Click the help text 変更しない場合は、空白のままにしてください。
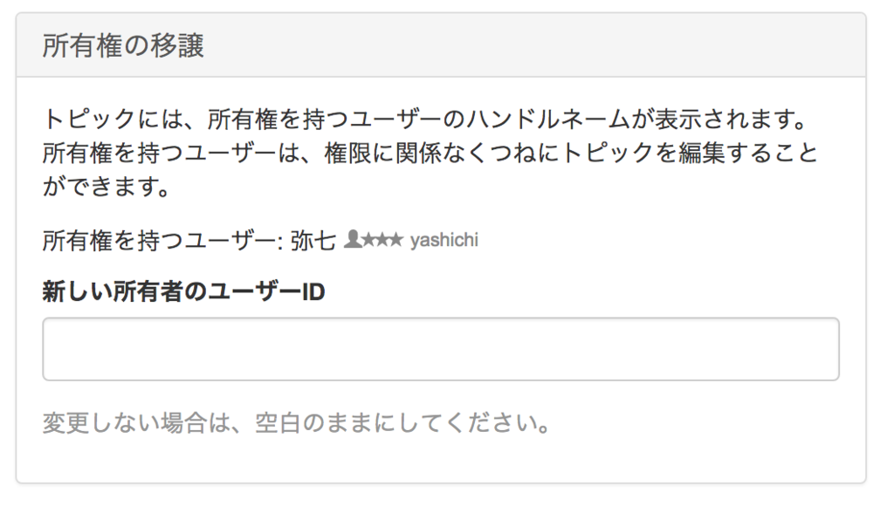Screen dimensions: 894x506 [297, 423]
